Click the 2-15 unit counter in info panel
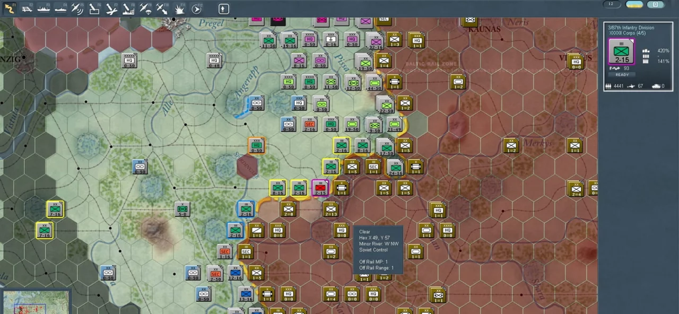679x314 pixels. [621, 52]
